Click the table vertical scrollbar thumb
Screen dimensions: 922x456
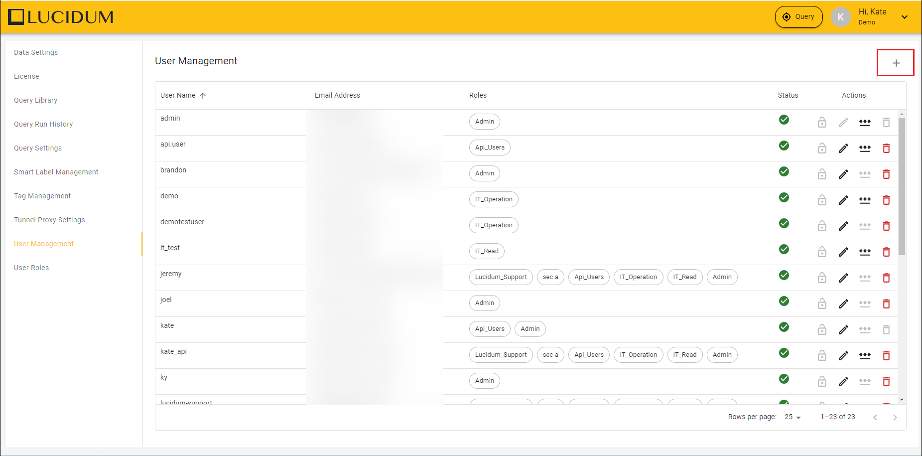pos(902,186)
